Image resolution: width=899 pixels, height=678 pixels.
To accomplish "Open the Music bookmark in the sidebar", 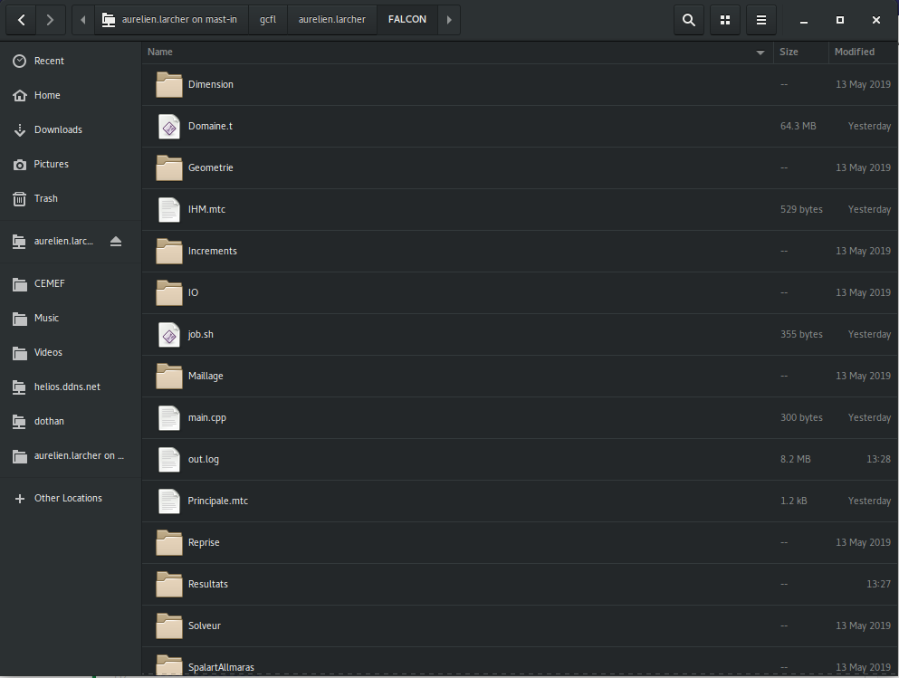I will click(x=71, y=318).
